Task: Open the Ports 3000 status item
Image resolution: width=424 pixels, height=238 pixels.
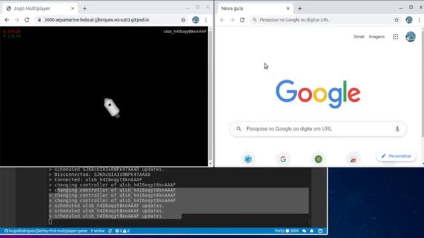Action: tap(287, 231)
